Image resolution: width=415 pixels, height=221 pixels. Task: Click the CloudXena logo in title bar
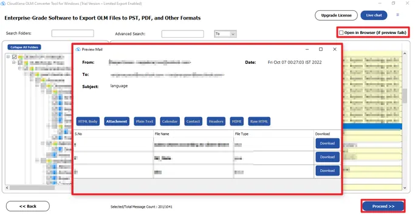[3, 4]
